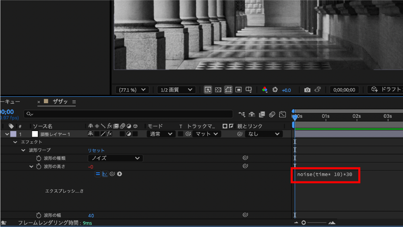The width and height of the screenshot is (403, 227).
Task: Toggle transparency grid in viewer
Action: pos(218,90)
